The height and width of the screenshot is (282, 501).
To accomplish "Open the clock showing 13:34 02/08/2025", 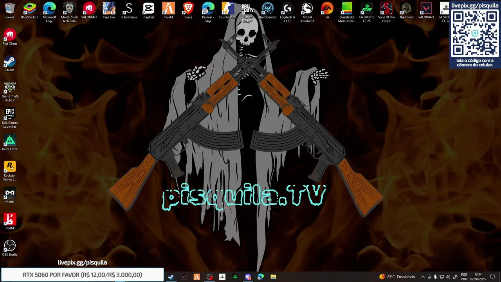I will point(478,277).
